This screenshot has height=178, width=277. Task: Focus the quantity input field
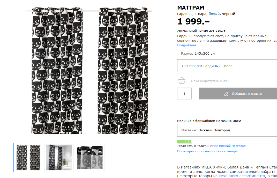point(184,94)
